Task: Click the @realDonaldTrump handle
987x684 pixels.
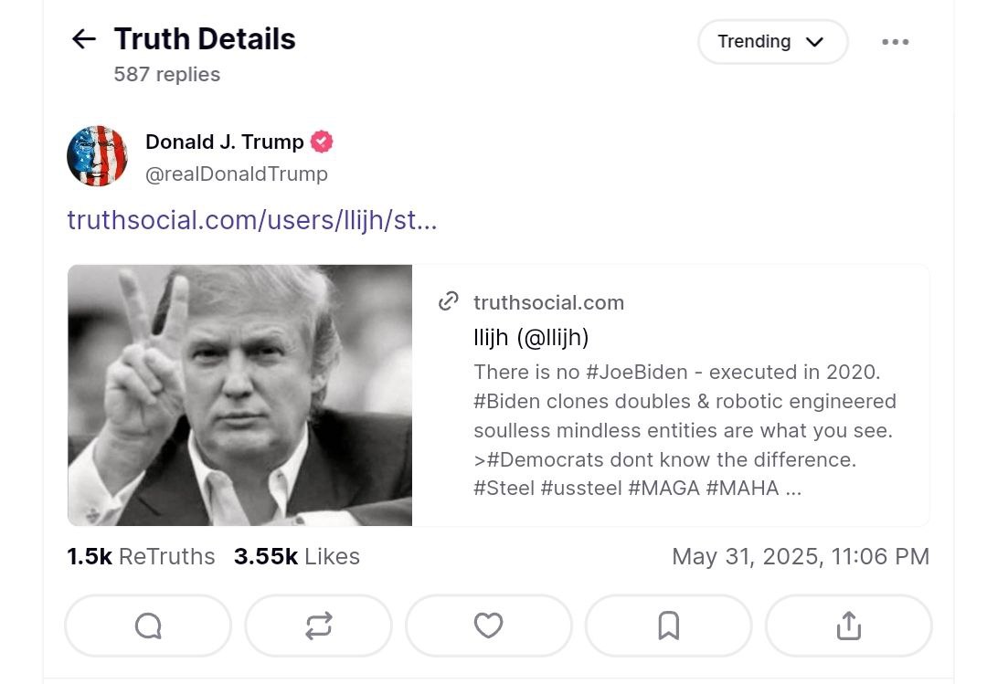Action: (237, 174)
